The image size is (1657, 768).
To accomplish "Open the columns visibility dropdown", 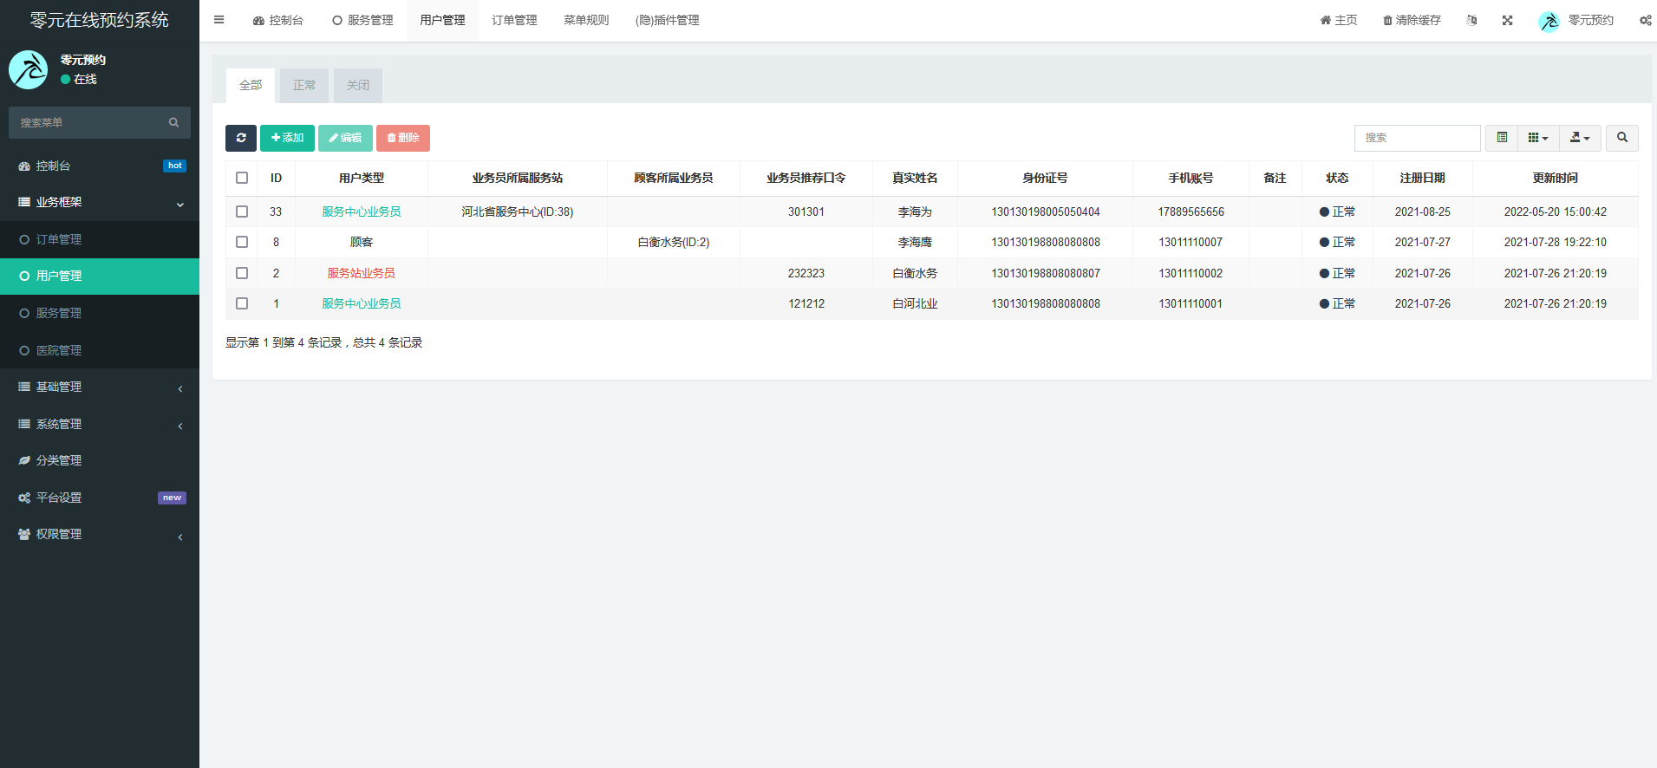I will (1537, 138).
